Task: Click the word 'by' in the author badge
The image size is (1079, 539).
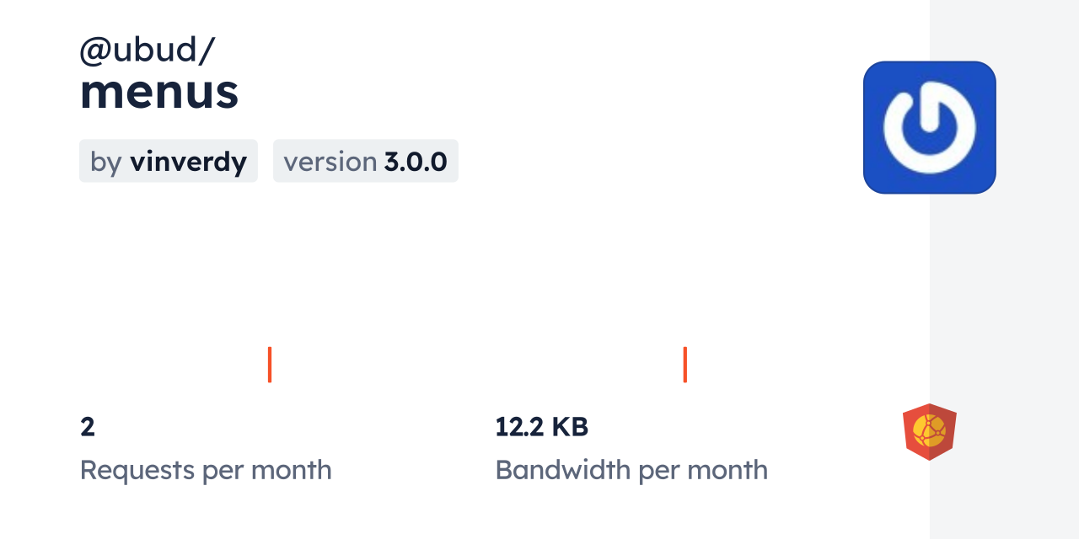Action: [106, 162]
